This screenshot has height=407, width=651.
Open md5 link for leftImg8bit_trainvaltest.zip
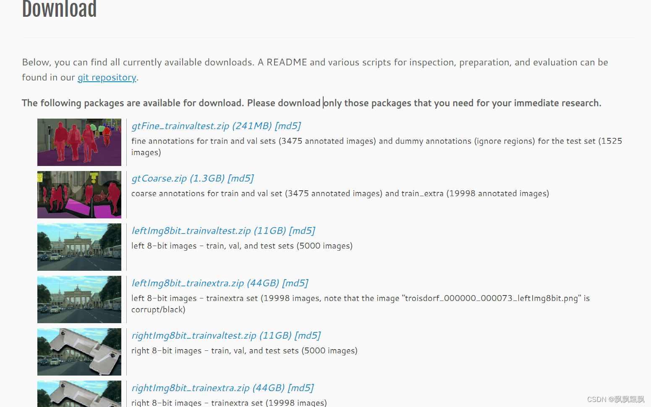(x=302, y=231)
